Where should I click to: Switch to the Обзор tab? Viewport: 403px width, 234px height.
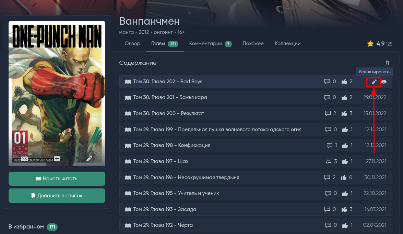click(132, 44)
